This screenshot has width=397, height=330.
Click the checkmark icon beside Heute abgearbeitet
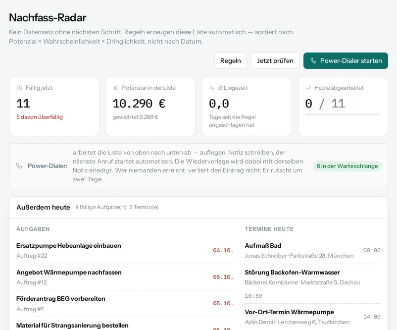point(308,88)
